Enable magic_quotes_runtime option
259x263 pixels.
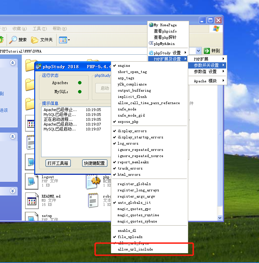click(150, 215)
